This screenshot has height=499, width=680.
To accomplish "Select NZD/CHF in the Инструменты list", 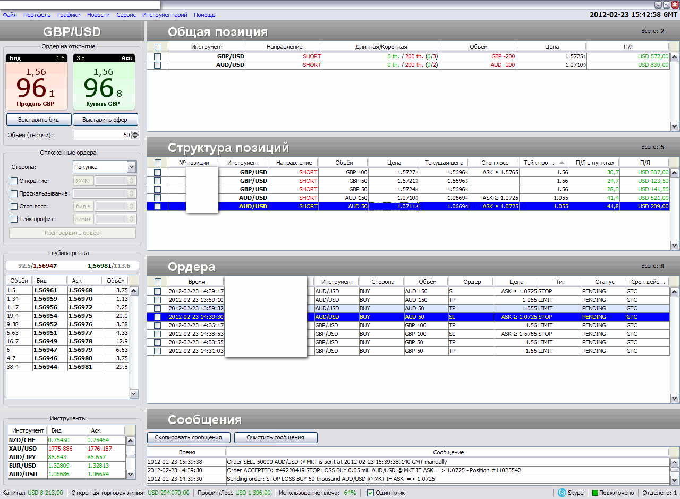I will click(66, 440).
